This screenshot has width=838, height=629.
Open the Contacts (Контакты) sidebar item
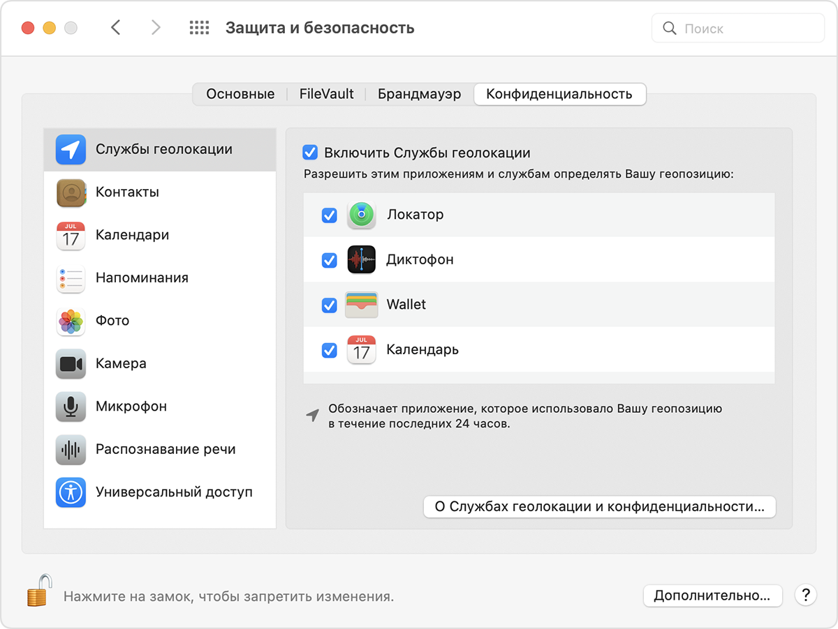71,192
